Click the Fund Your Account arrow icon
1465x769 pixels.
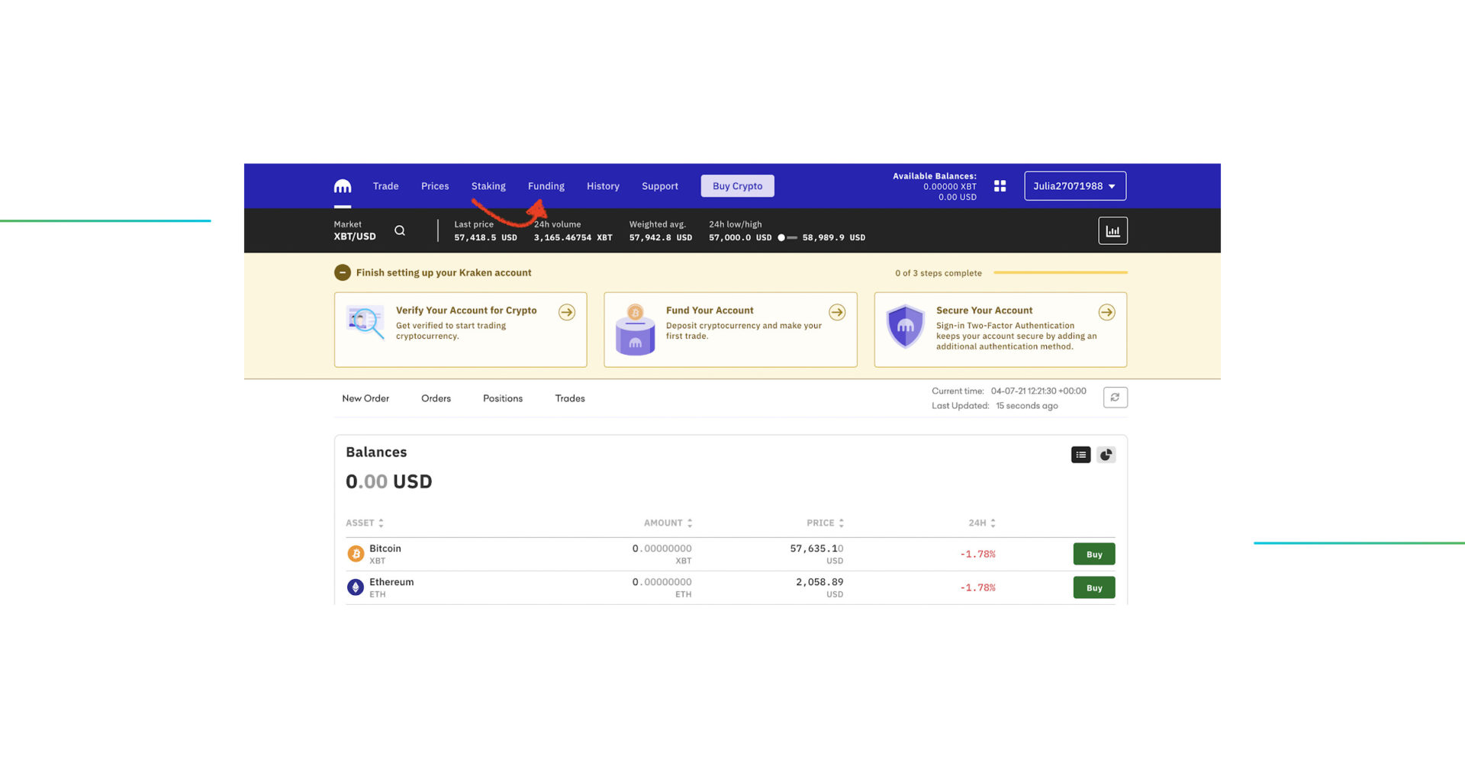pyautogui.click(x=837, y=312)
